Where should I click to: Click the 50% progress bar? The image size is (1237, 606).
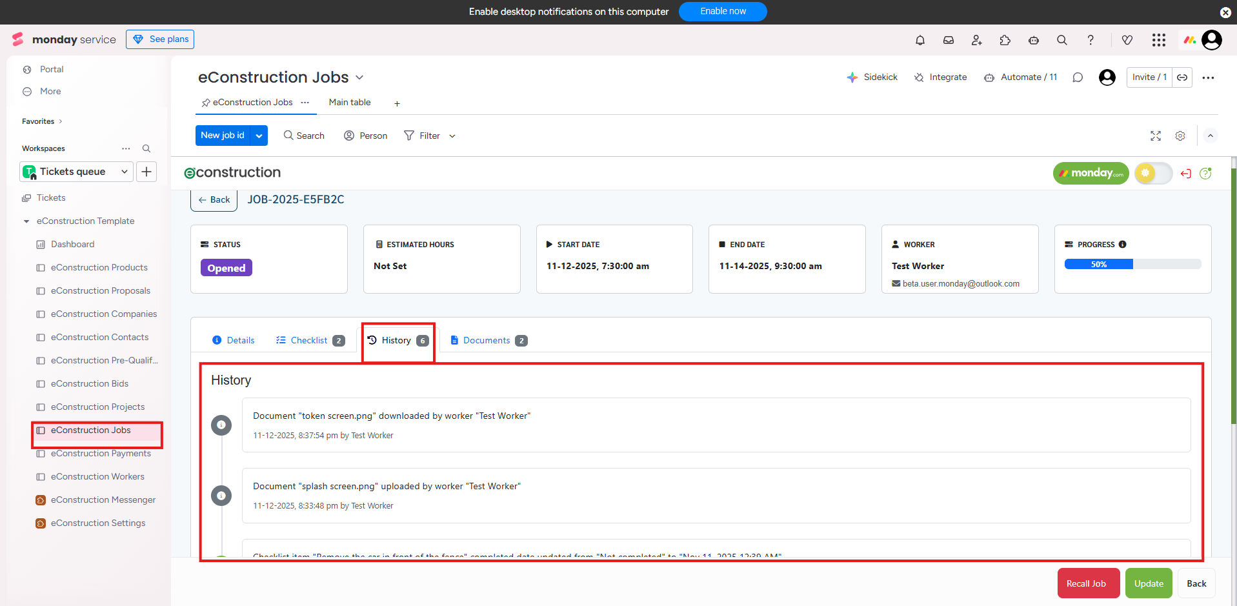point(1132,264)
